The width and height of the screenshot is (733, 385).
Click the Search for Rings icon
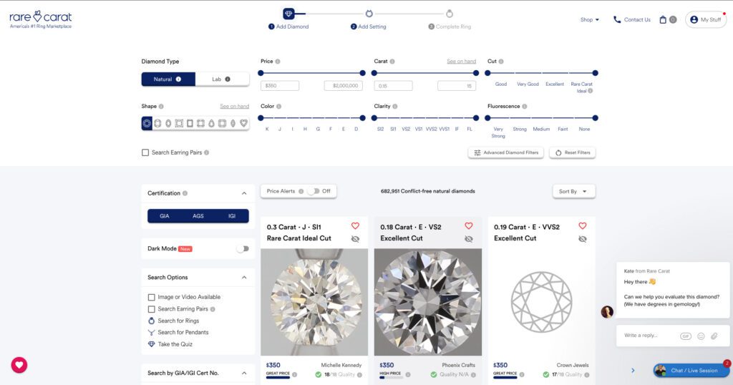click(x=151, y=321)
